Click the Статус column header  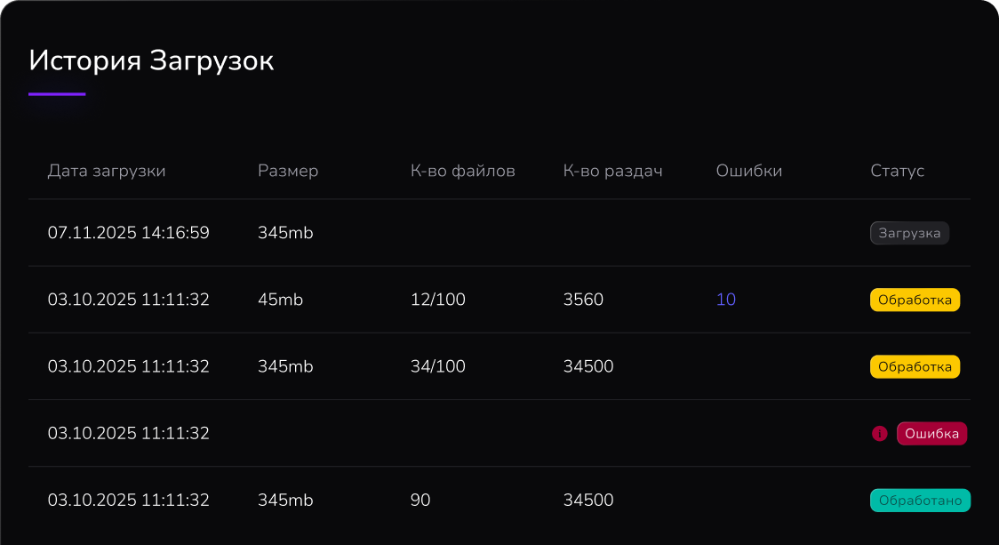[898, 171]
